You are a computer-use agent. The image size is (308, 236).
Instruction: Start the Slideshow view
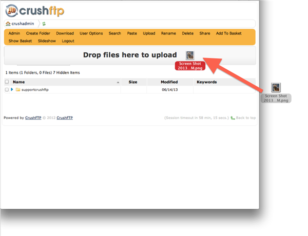47,41
